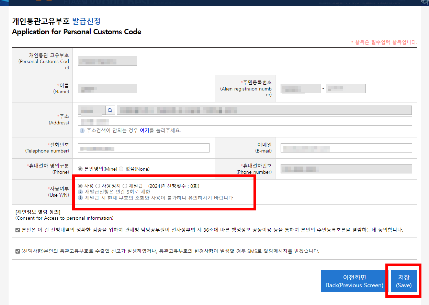
Task: Click the required fields notice in red
Action: coord(384,42)
